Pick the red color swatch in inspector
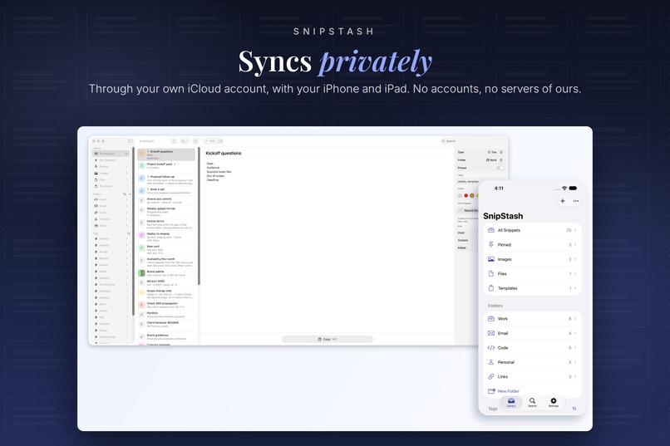The height and width of the screenshot is (446, 670). coord(466,195)
